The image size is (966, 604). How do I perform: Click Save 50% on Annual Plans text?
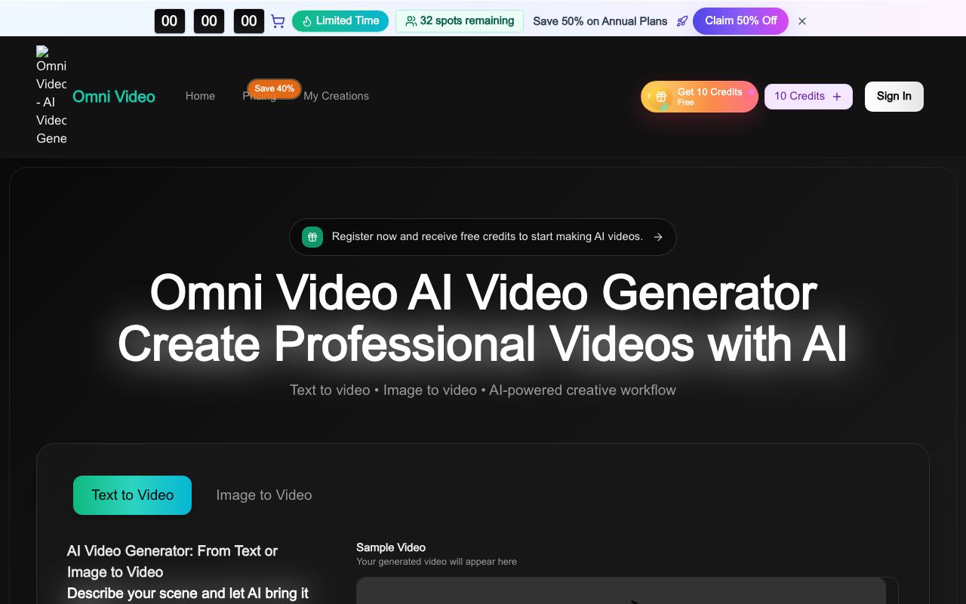(600, 21)
